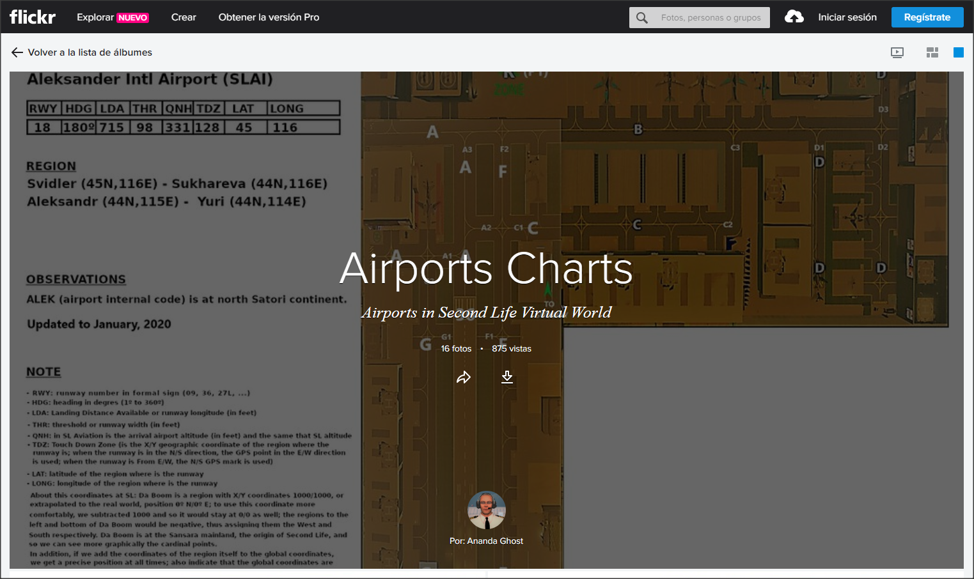974x579 pixels.
Task: Click the 16 fotos count
Action: pyautogui.click(x=456, y=348)
